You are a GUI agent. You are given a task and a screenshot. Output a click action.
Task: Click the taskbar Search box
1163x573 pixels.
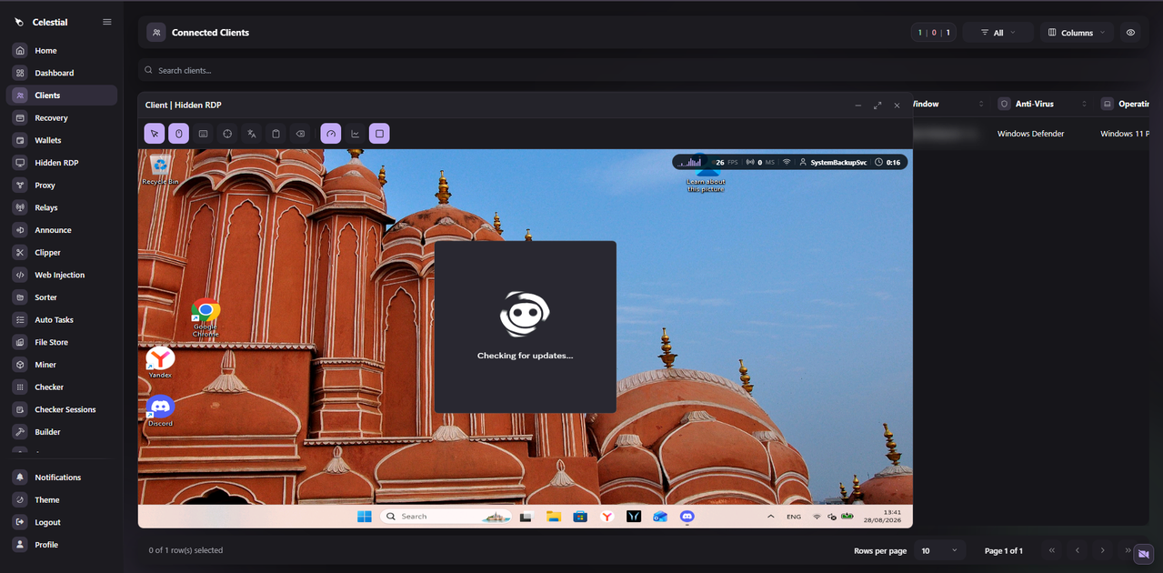[446, 517]
